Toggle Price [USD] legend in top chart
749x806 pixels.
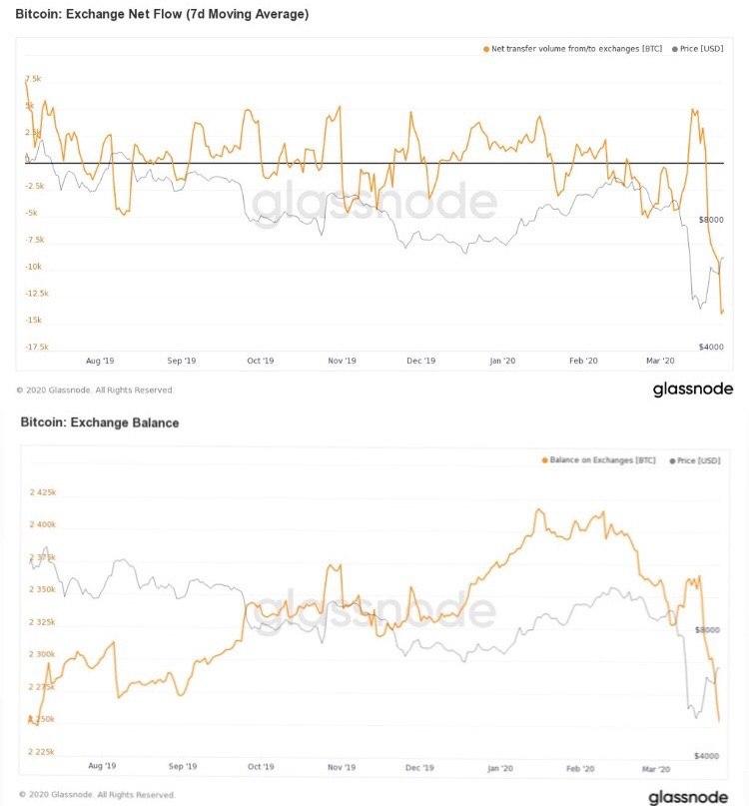[x=698, y=49]
